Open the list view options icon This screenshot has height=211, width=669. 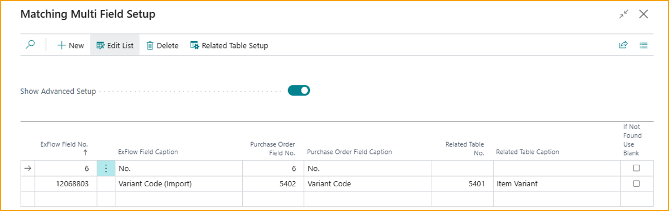[x=643, y=45]
